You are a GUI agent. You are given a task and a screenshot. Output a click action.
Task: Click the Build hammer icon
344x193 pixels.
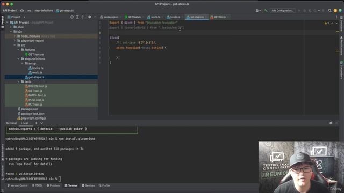click(266, 11)
